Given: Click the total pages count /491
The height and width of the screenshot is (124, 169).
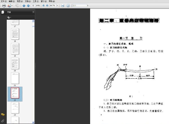Looking at the screenshot, I should point(38,6).
